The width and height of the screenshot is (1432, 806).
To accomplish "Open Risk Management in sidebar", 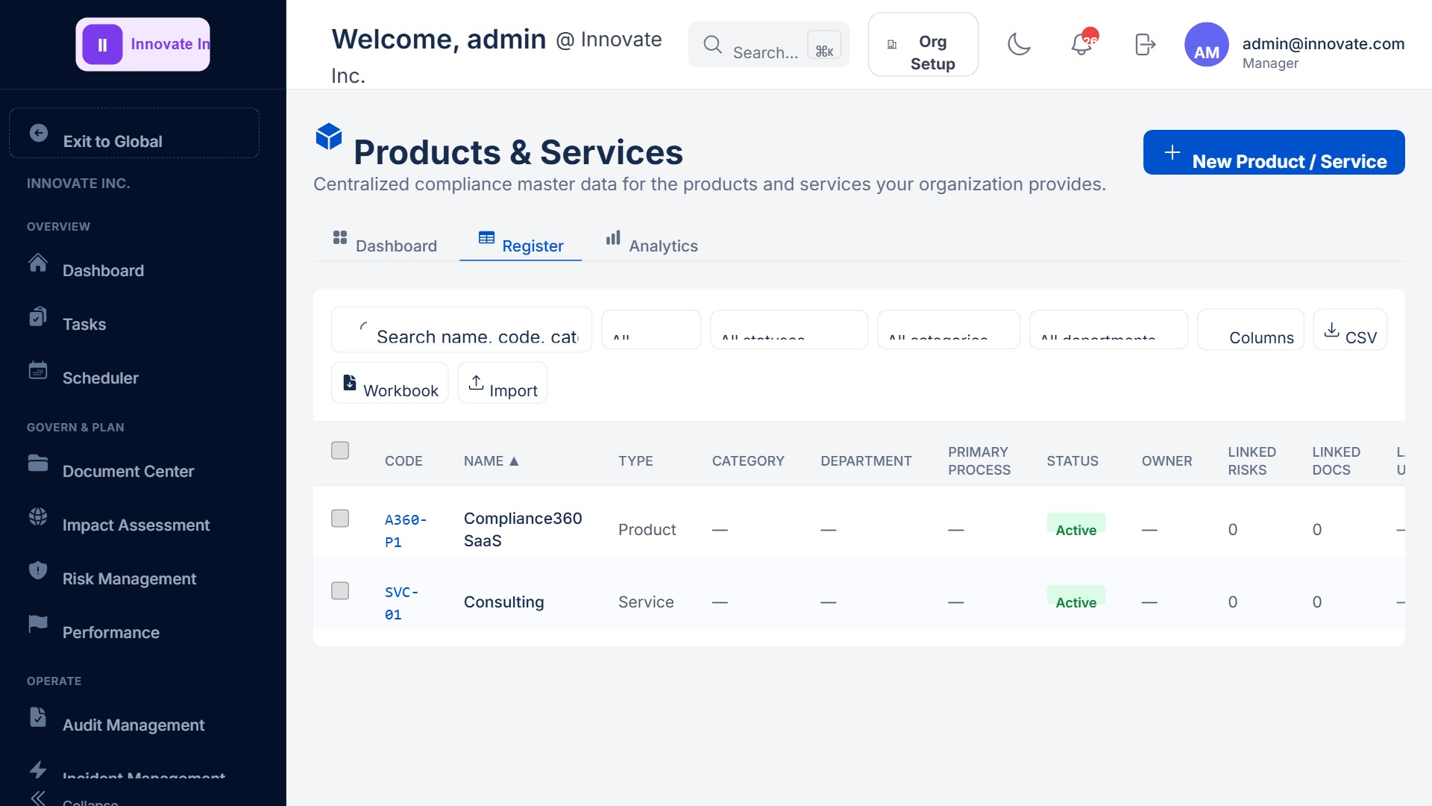I will 129,578.
